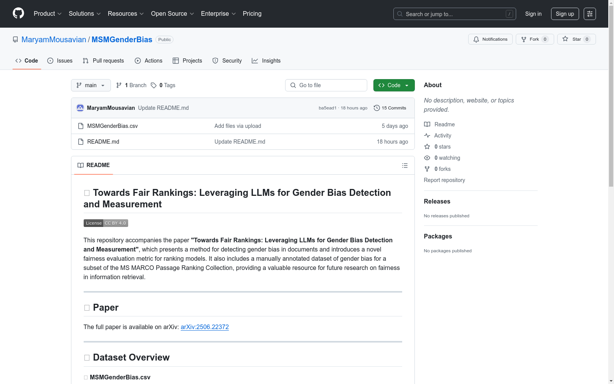The image size is (614, 384).
Task: Click the Sign up button
Action: [565, 14]
